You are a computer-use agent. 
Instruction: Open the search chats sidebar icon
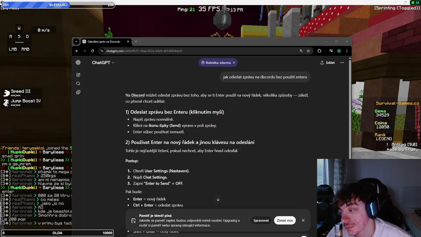78,84
